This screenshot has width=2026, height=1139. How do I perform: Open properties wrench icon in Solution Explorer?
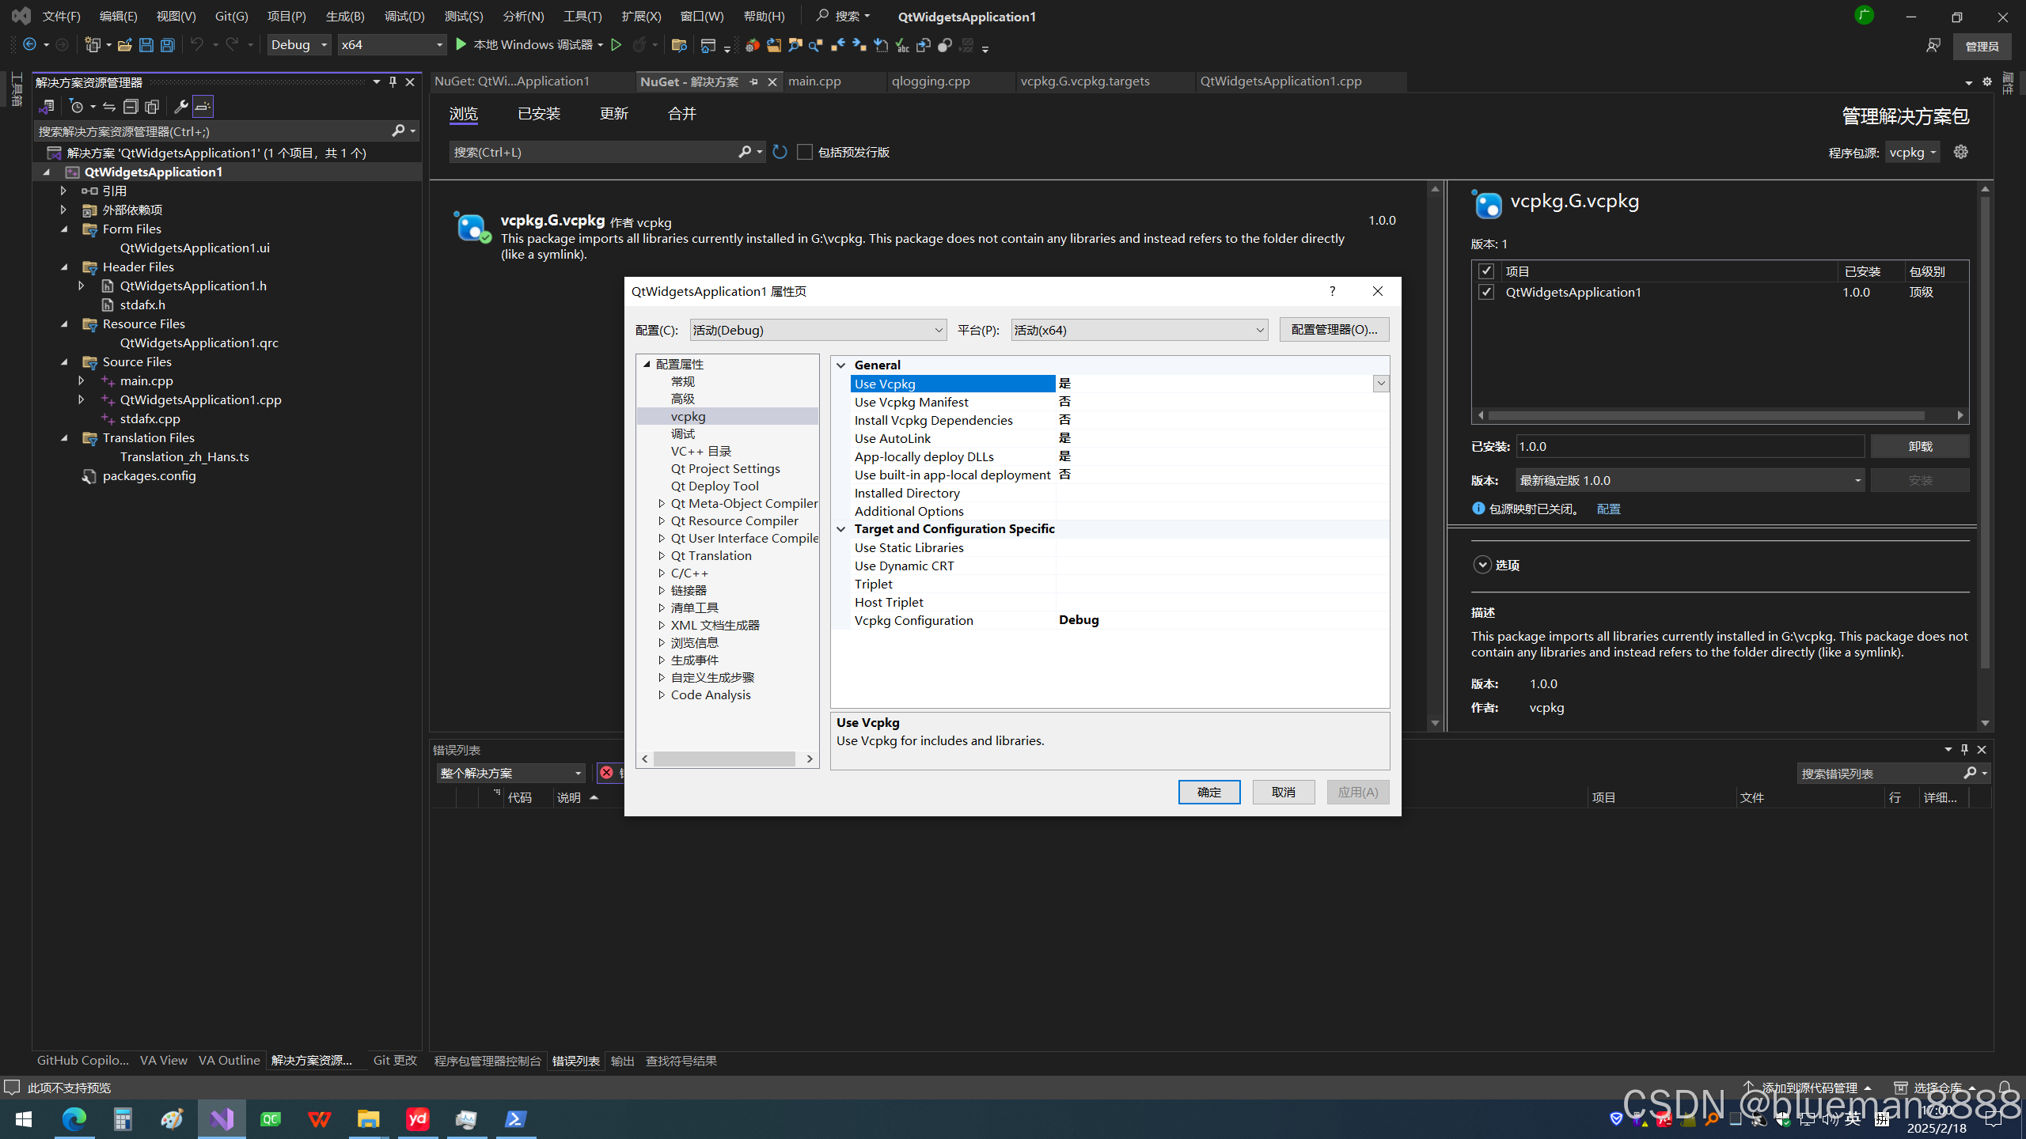pos(181,107)
